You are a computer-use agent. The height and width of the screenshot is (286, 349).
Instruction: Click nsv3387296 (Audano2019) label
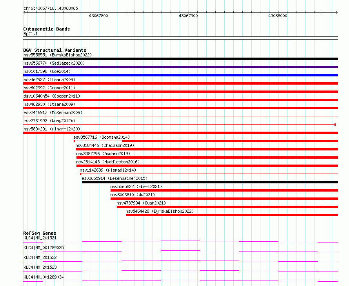103,154
